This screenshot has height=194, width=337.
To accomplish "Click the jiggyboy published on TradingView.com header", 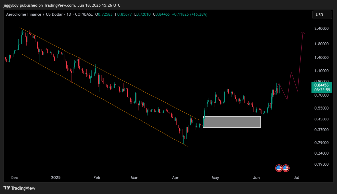I will click(x=62, y=5).
